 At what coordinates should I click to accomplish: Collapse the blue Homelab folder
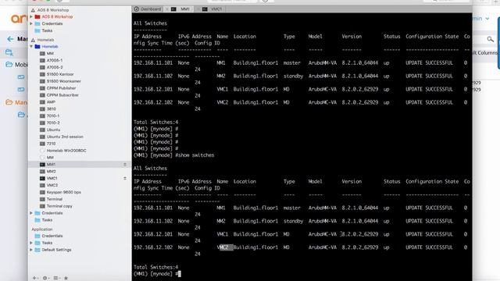(x=31, y=47)
